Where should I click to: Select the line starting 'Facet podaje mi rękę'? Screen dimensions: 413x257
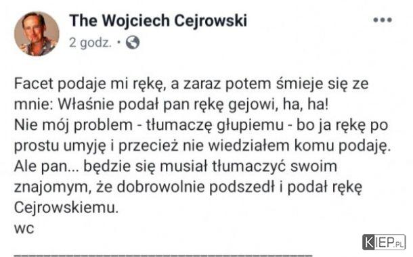tap(191, 84)
